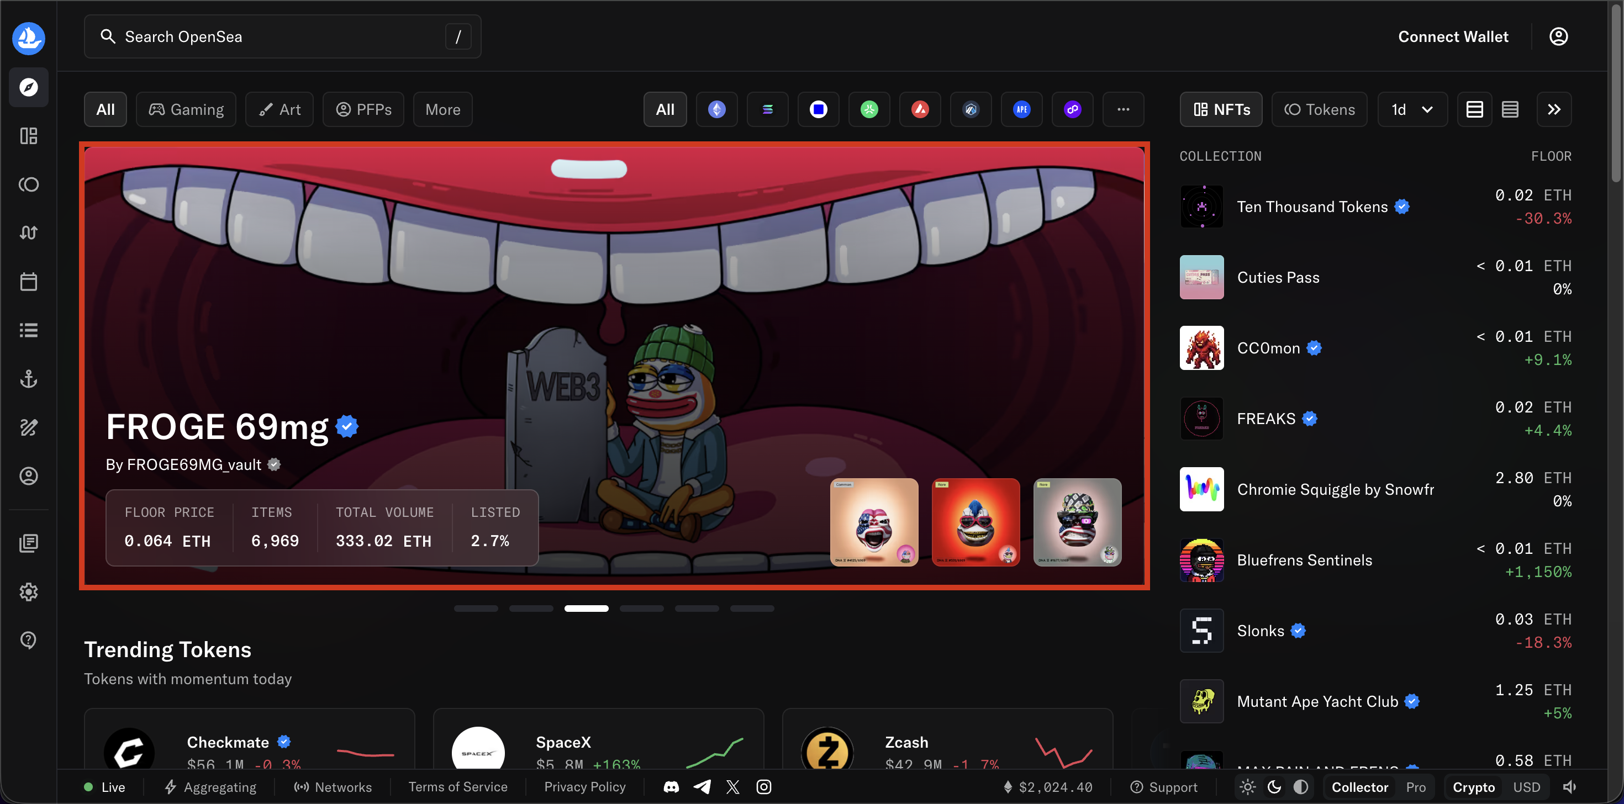Open the anchor Rewards sidebar icon
Viewport: 1624px width, 804px height.
coord(28,379)
